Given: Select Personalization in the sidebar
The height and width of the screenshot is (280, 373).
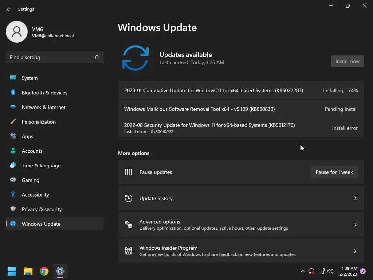Looking at the screenshot, I should 55,122.
